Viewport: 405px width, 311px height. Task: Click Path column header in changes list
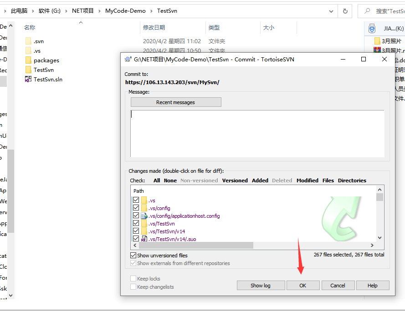pos(138,191)
